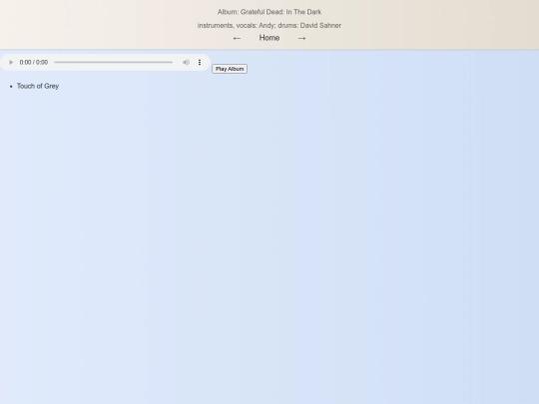Click the audio seek progress bar
Image resolution: width=539 pixels, height=404 pixels.
click(x=114, y=62)
